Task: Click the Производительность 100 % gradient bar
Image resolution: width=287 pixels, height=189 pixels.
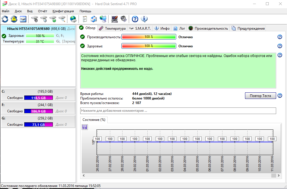Action: (148, 37)
